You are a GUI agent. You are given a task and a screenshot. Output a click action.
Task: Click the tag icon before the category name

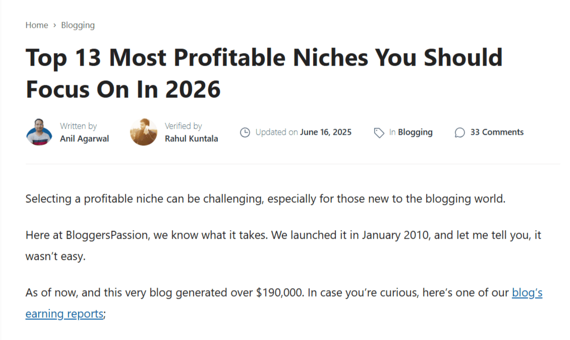pos(378,132)
